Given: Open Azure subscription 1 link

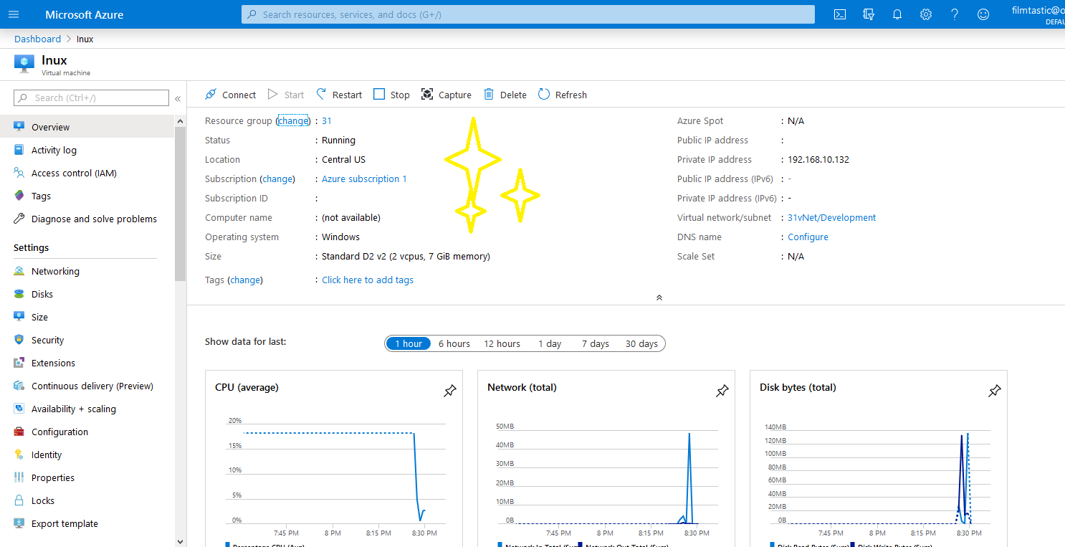Looking at the screenshot, I should [364, 179].
